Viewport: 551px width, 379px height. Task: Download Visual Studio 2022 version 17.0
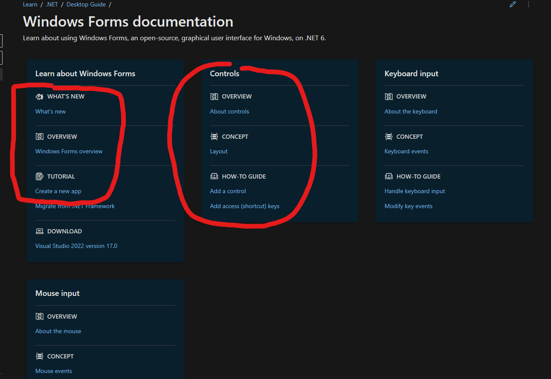[76, 246]
